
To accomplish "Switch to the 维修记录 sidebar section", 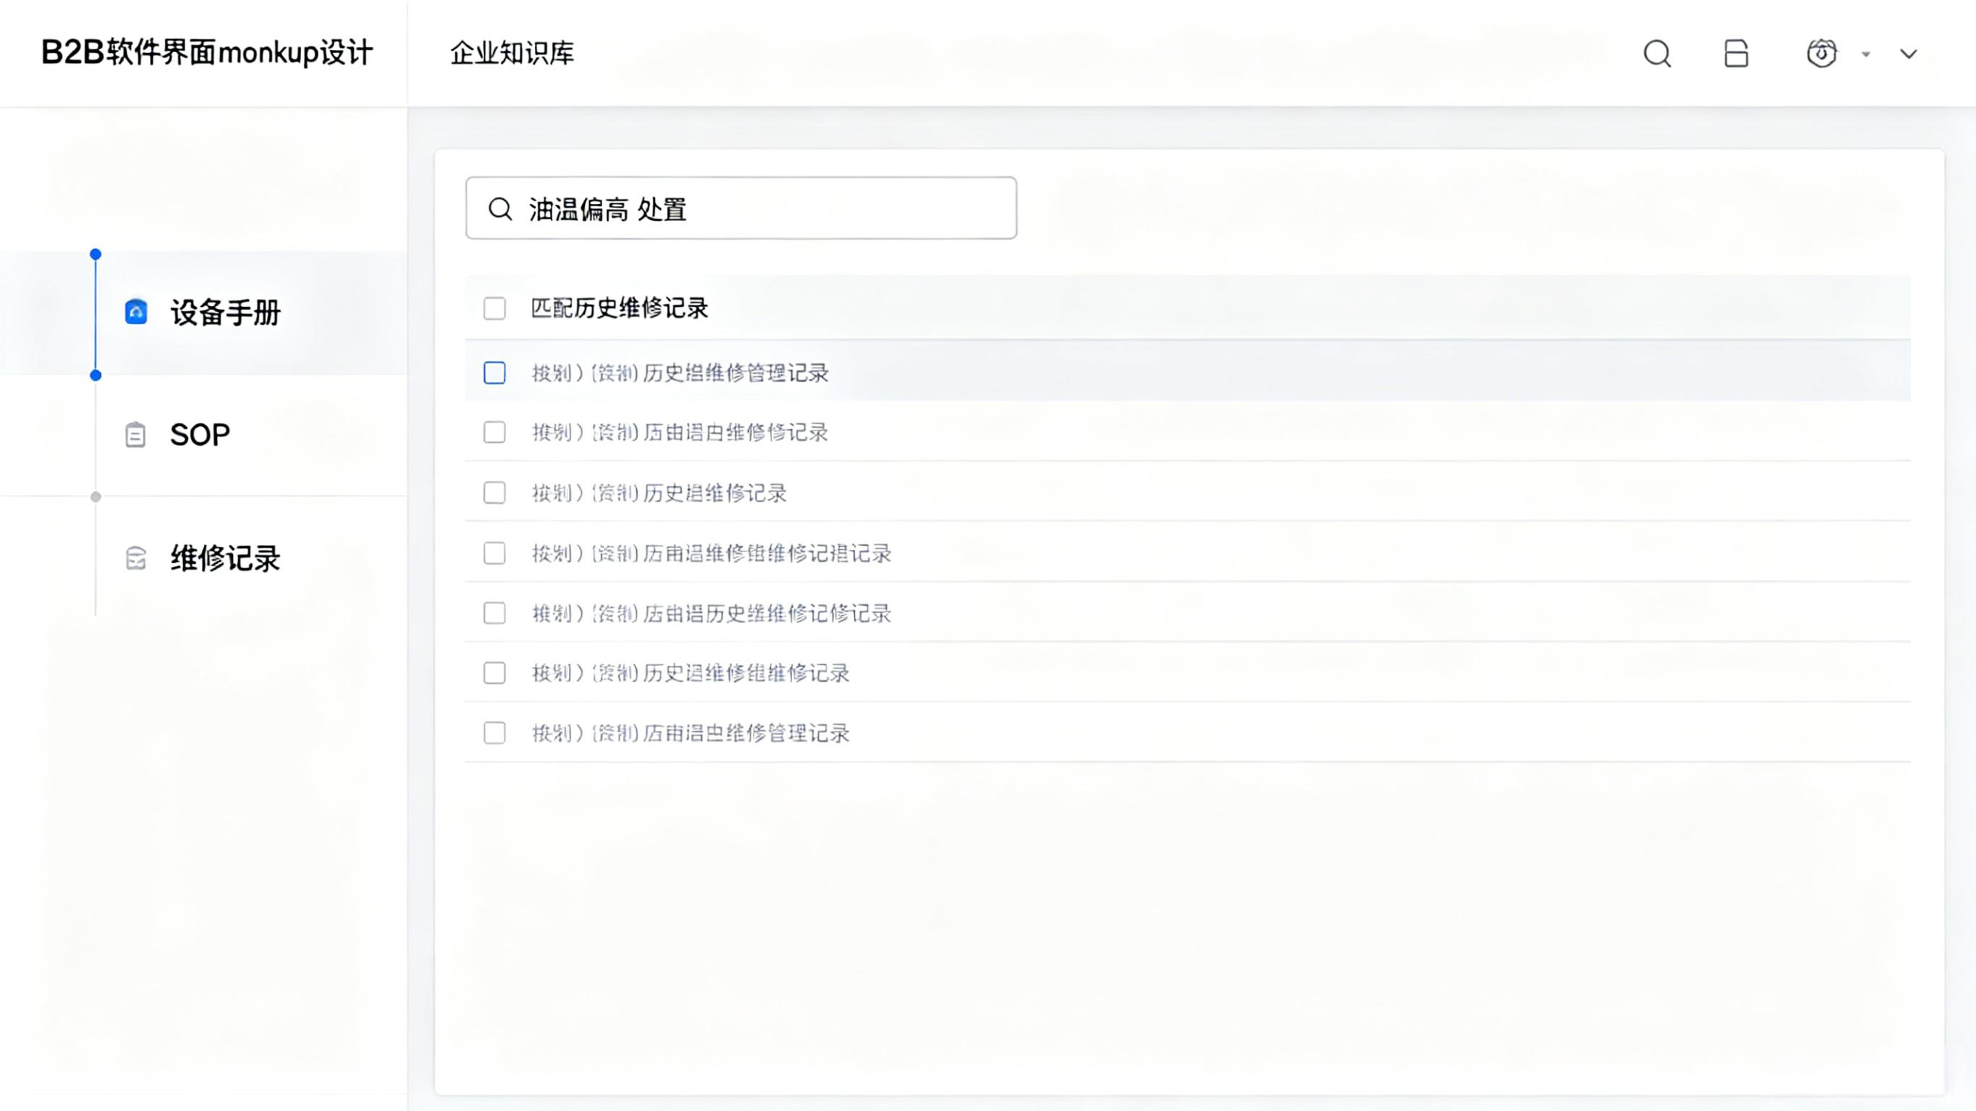I will 203,558.
